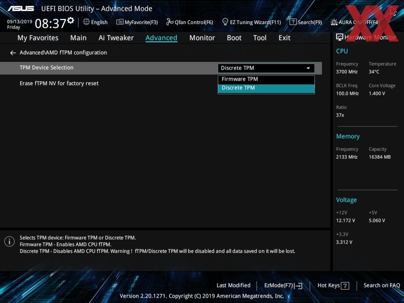The width and height of the screenshot is (404, 303).
Task: Expand the TPM Device Selection dropdown arrow
Action: coord(308,68)
